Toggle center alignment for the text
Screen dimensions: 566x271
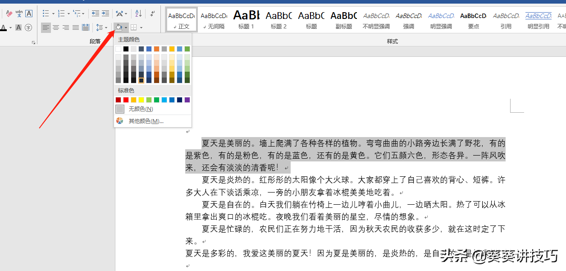coord(55,27)
